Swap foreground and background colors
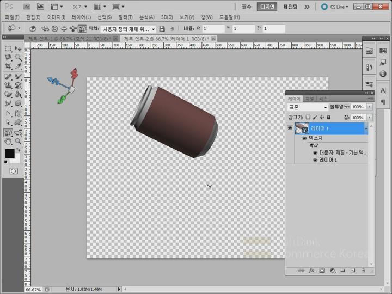Screen dimensions: 392x294 pos(19,150)
